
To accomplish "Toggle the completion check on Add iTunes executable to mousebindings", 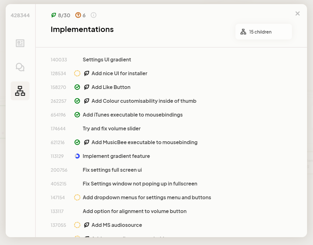I will point(77,115).
